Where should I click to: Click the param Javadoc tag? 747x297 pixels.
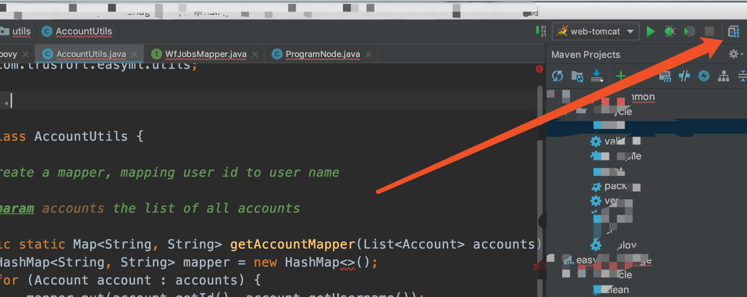(x=17, y=208)
